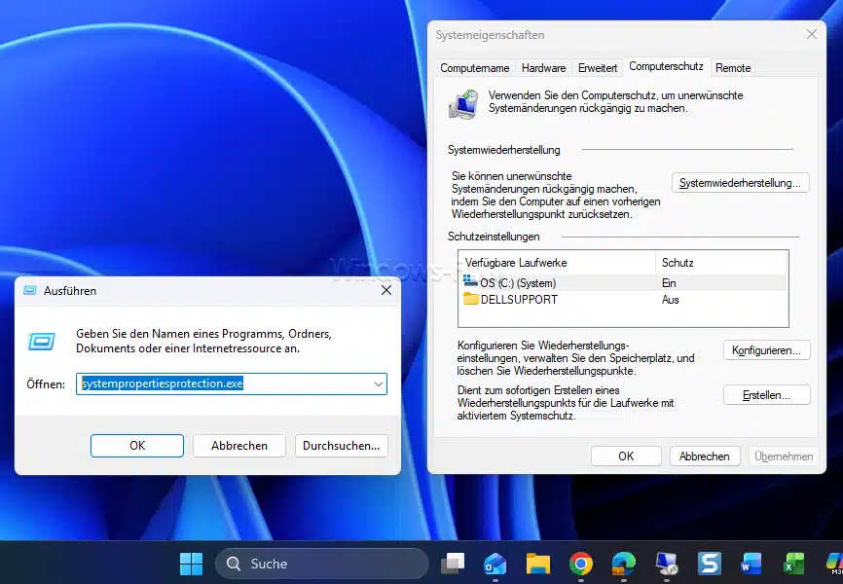
Task: Expand the Öffnen combo box dropdown arrow
Action: tap(378, 383)
